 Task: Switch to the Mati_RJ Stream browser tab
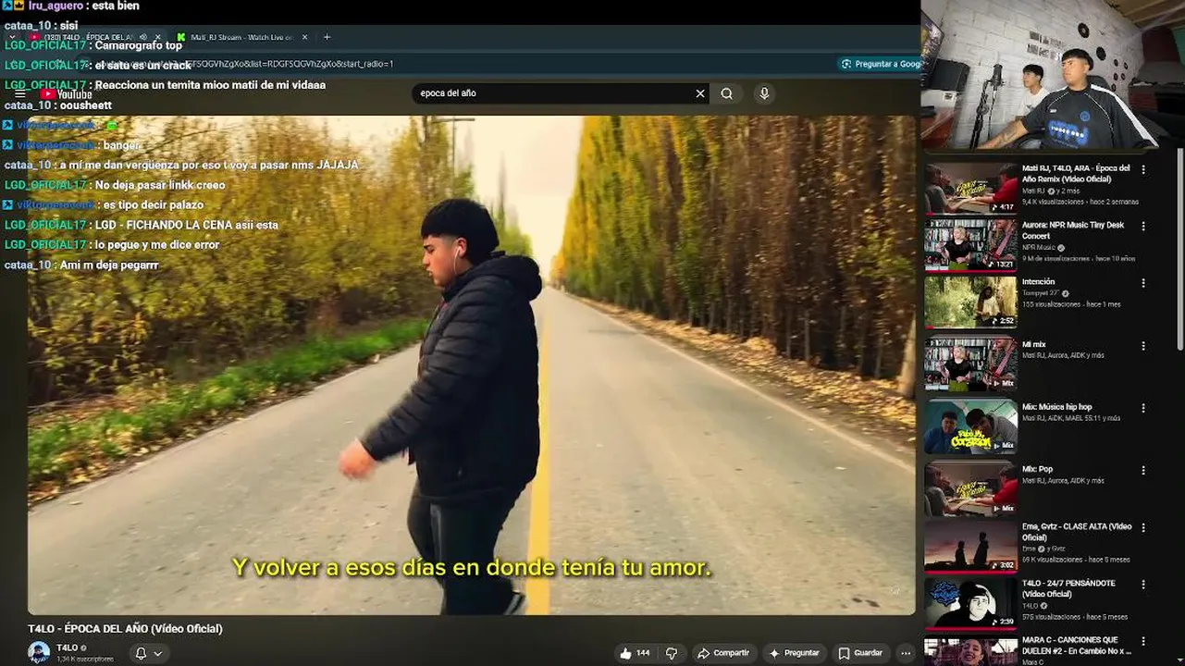click(236, 37)
